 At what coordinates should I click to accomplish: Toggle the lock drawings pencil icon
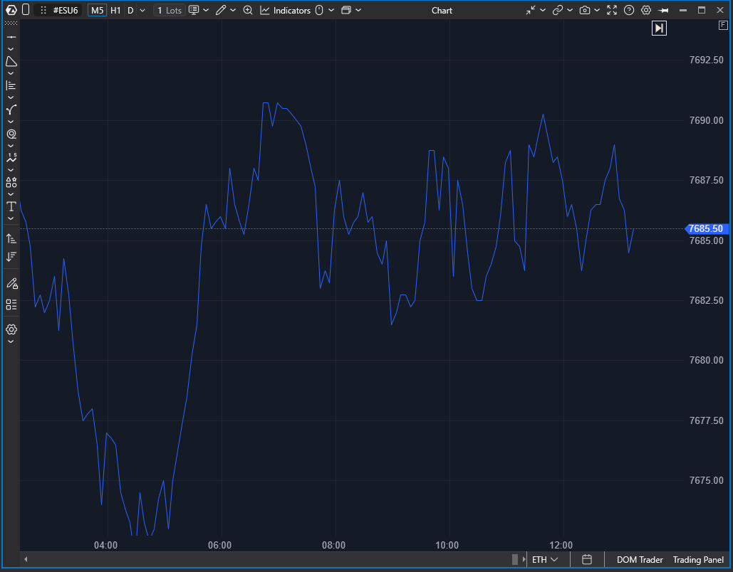tap(11, 283)
